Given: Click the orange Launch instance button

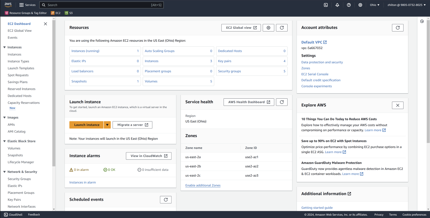Looking at the screenshot, I should (87, 125).
